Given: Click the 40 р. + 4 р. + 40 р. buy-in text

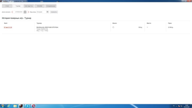Looking at the screenshot, I should click(42, 31).
